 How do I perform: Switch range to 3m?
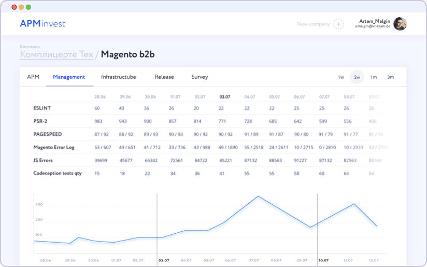coord(391,77)
